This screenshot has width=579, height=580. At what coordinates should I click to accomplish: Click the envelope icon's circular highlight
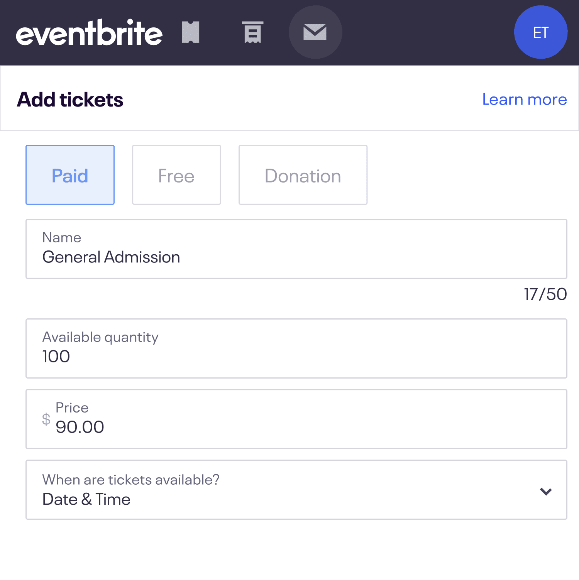(x=315, y=32)
